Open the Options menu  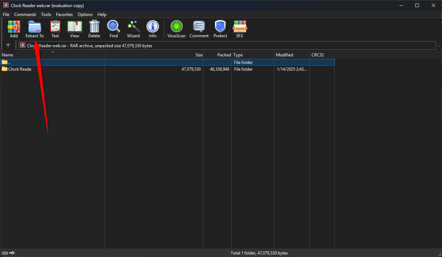pos(85,15)
